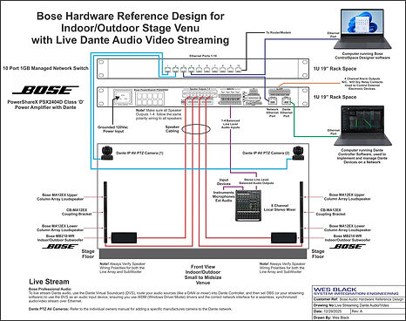
Task: Click the 'Drawn By: Wes Black' field
Action: pyautogui.click(x=358, y=318)
